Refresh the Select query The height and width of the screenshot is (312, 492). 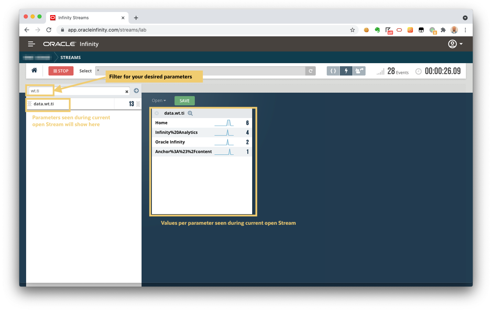(311, 71)
